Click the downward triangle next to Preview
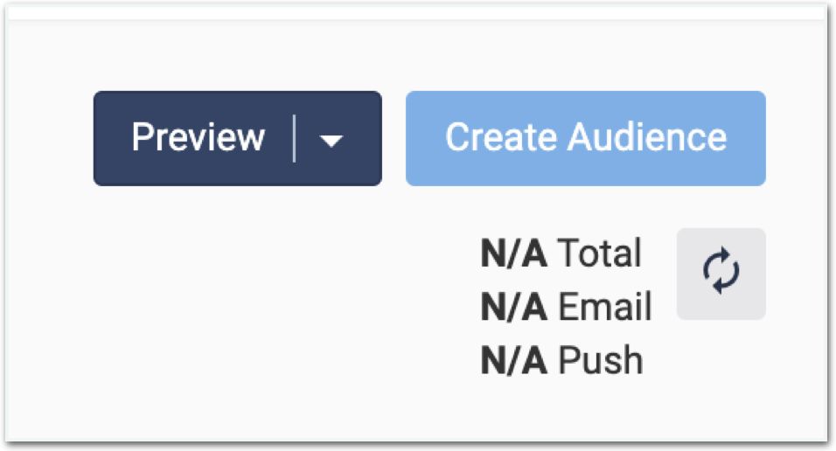The height and width of the screenshot is (451, 836). (x=331, y=140)
